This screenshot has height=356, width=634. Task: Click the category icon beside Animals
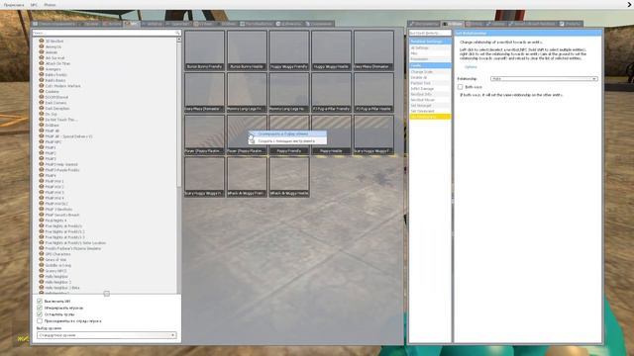[x=42, y=52]
